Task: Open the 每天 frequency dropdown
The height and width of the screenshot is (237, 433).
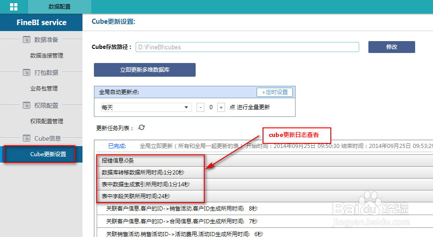Action: (x=146, y=107)
